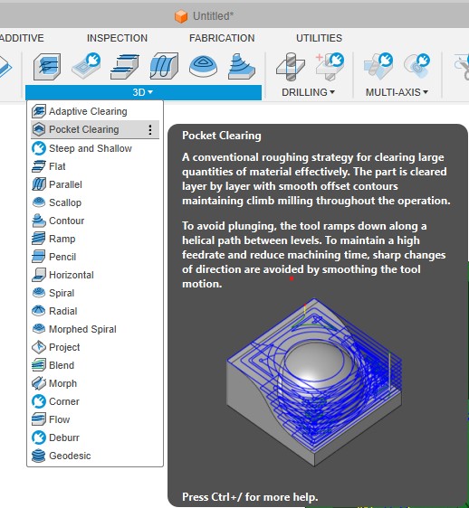Screen dimensions: 469x508
Task: Switch to the FABRICATION tab
Action: (222, 38)
